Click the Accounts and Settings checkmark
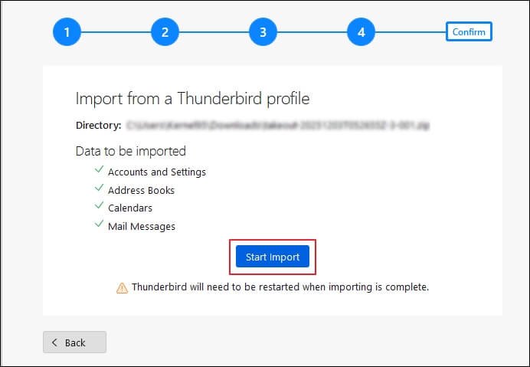This screenshot has height=367, width=530. coord(99,169)
